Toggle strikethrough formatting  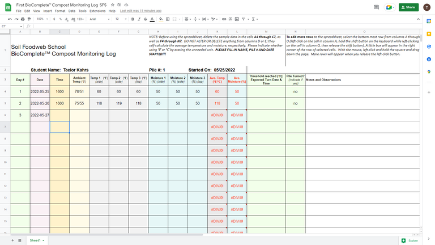(x=146, y=19)
